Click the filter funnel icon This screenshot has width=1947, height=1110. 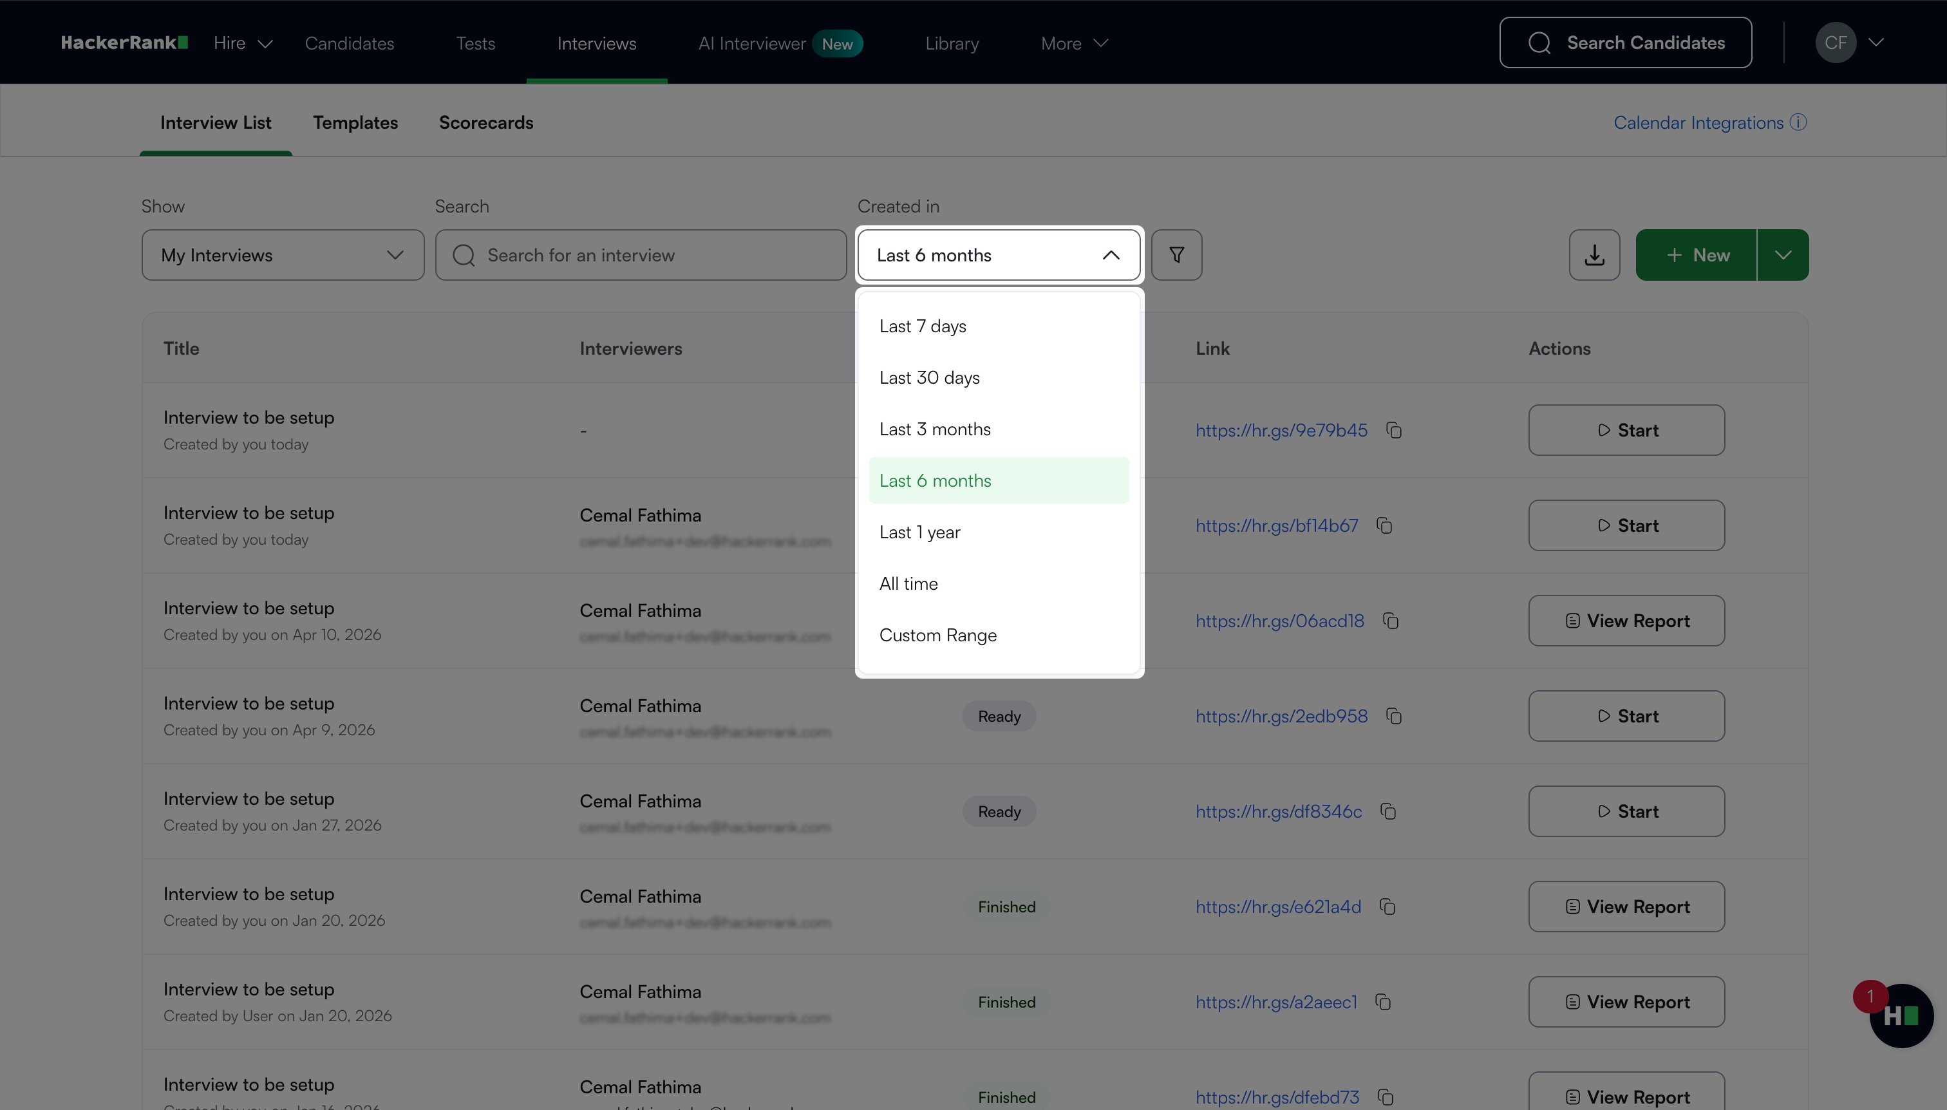tap(1176, 254)
